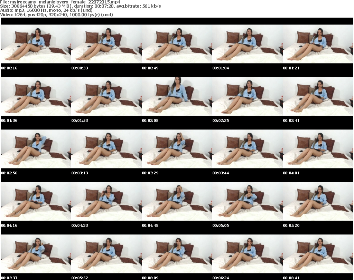
Task: Choose the thumbnail frame at 00:04:48
Action: (177, 202)
